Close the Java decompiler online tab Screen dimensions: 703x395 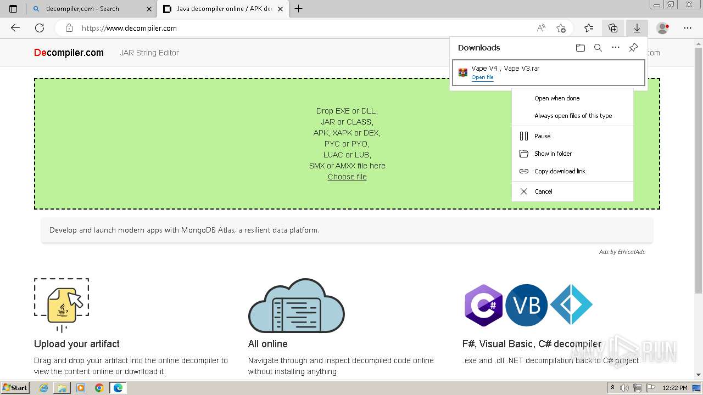click(x=280, y=9)
